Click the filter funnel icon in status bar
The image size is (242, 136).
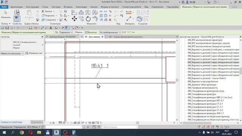[x=226, y=127]
